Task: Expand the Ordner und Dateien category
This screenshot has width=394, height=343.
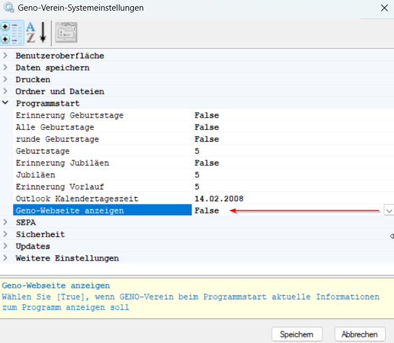Action: (x=5, y=91)
